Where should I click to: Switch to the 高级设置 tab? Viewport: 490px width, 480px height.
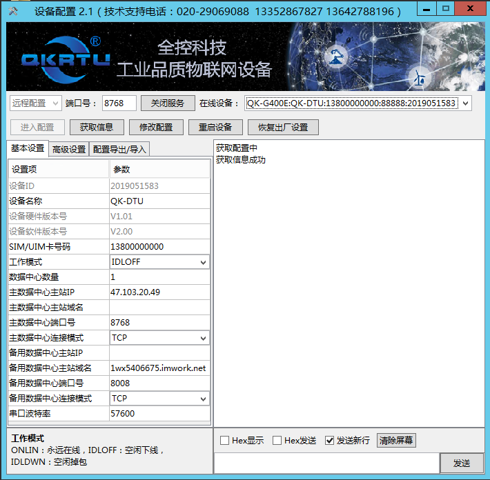[x=69, y=149]
